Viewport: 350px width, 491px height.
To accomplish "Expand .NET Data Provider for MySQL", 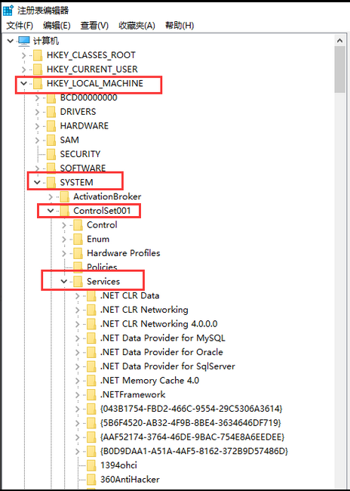I will (78, 338).
